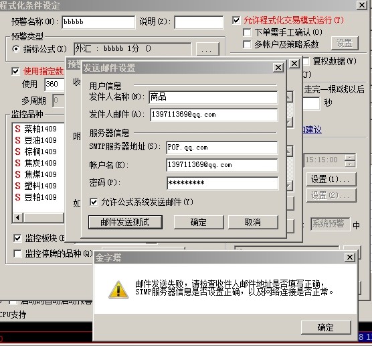Click the 15:15:00 time field
The image size is (372, 346).
[x=324, y=160]
